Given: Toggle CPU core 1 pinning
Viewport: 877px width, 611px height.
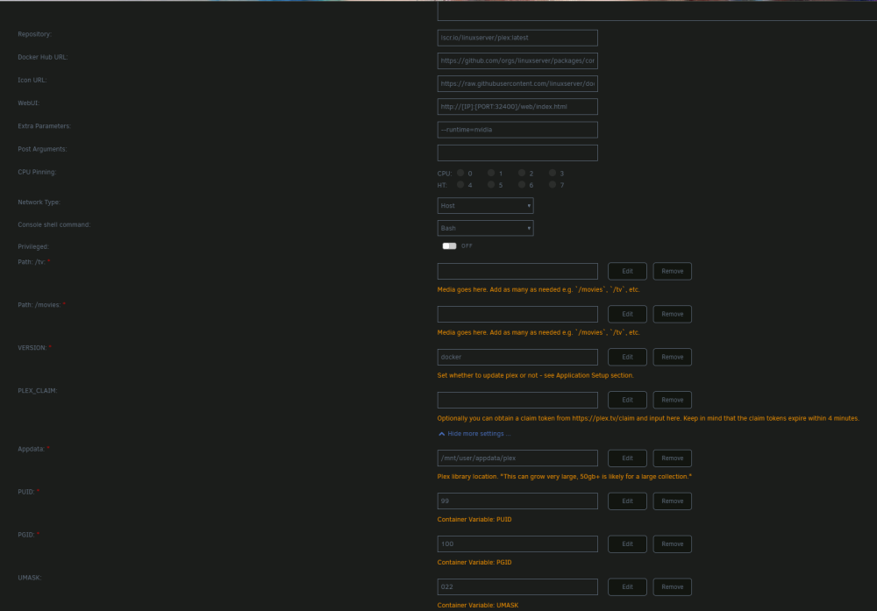Looking at the screenshot, I should [491, 174].
